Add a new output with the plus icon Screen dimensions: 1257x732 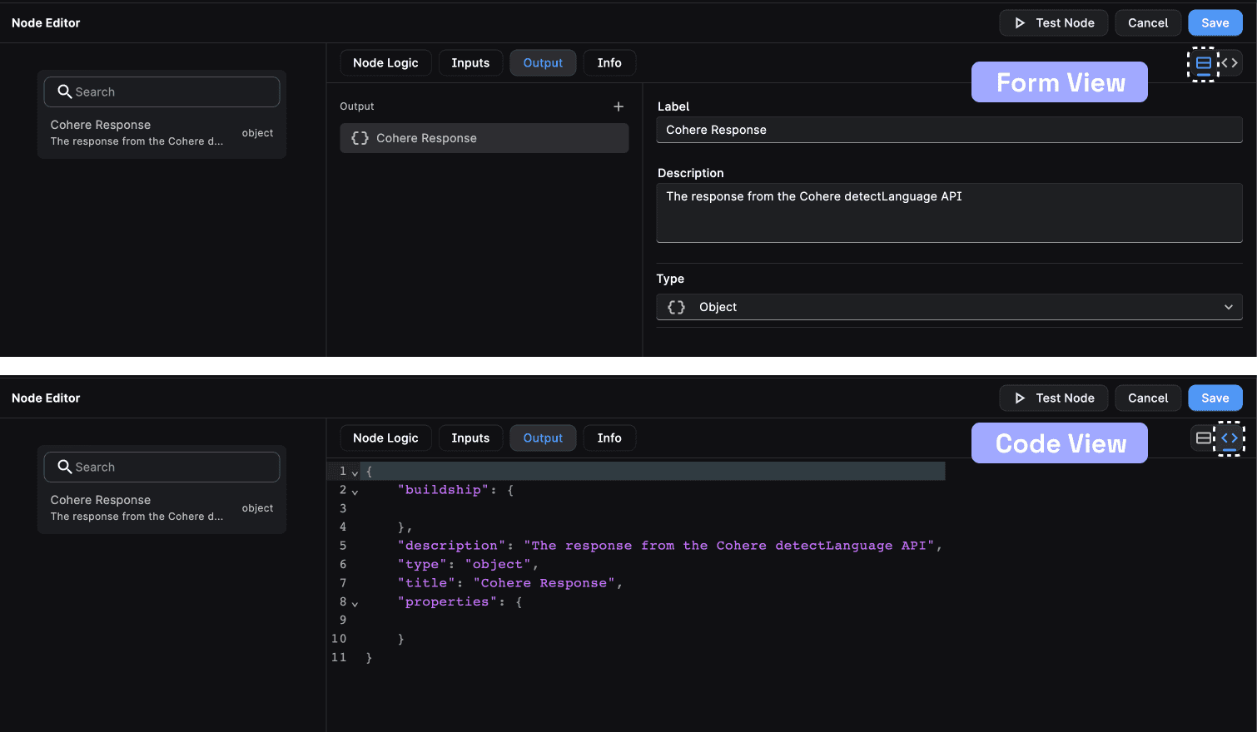[619, 106]
